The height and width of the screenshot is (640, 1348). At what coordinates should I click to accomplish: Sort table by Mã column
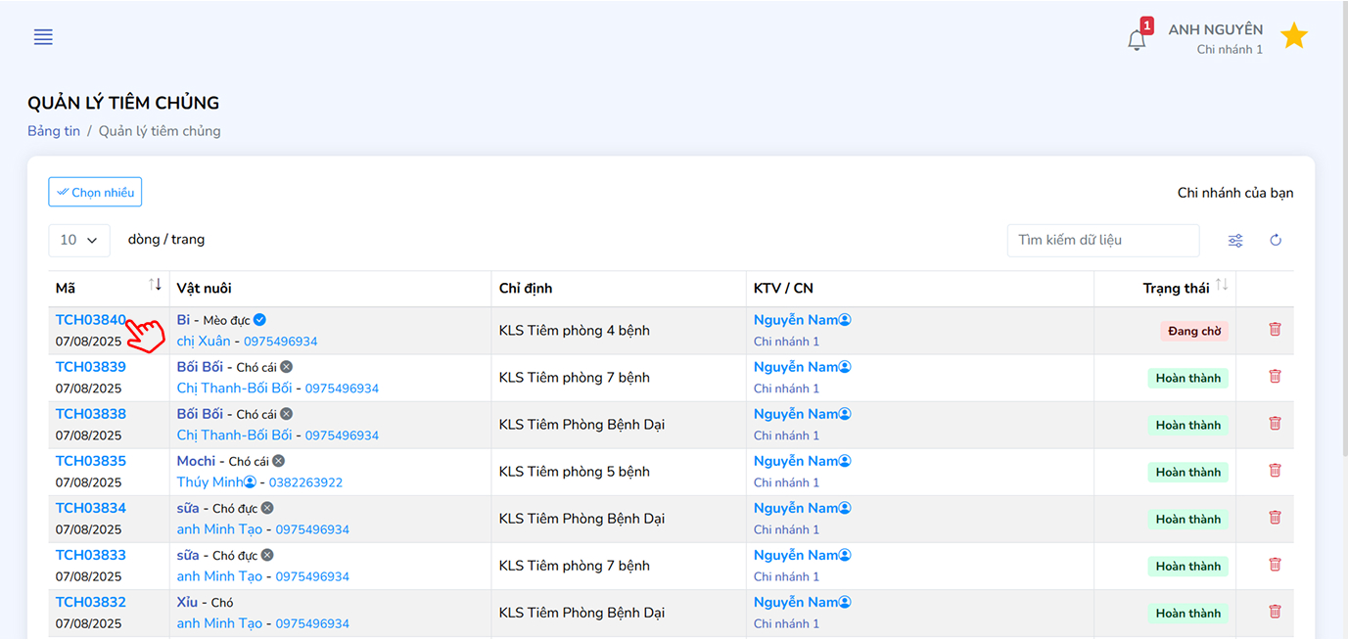[x=155, y=285]
